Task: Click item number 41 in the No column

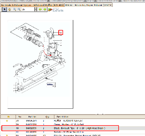Action: 17,132
